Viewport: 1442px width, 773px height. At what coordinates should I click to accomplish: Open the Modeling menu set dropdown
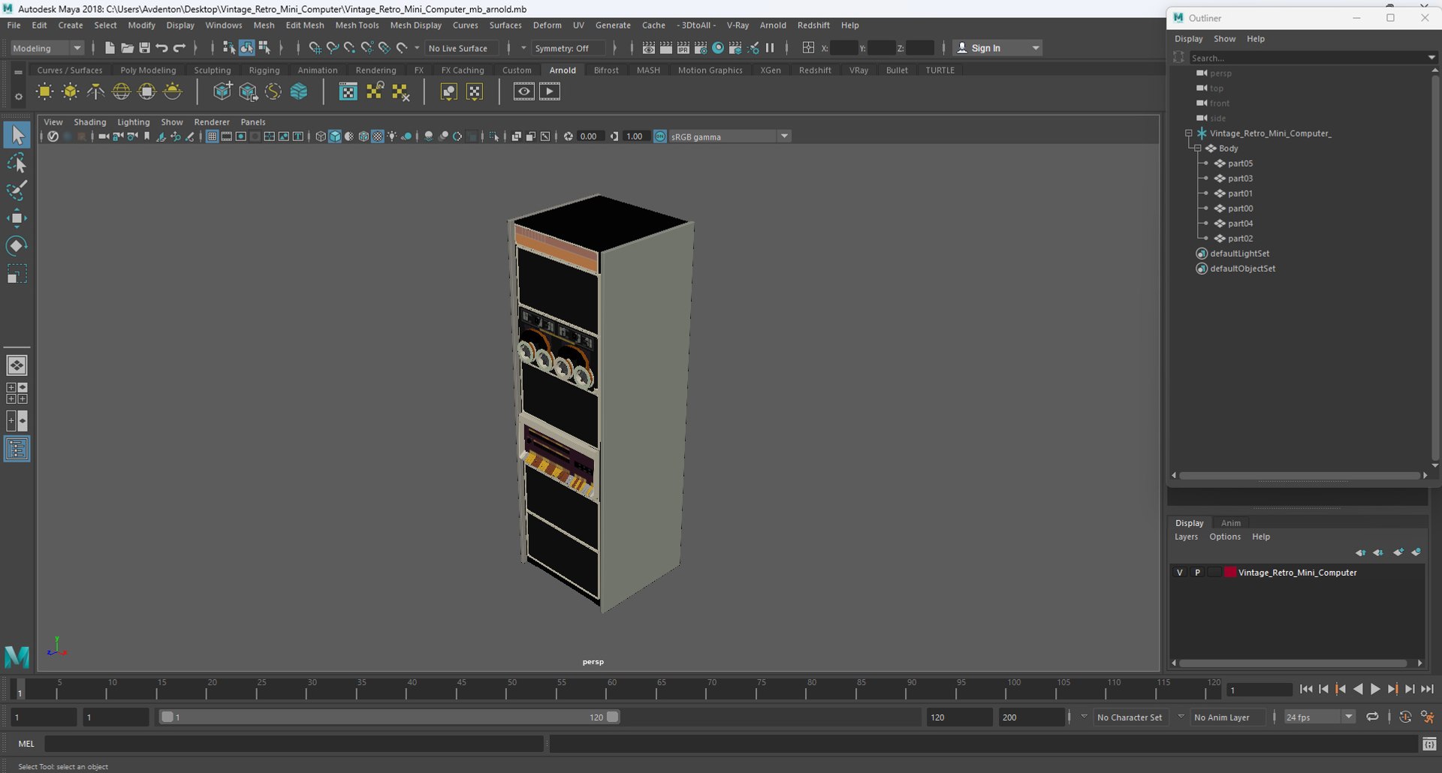pos(47,48)
